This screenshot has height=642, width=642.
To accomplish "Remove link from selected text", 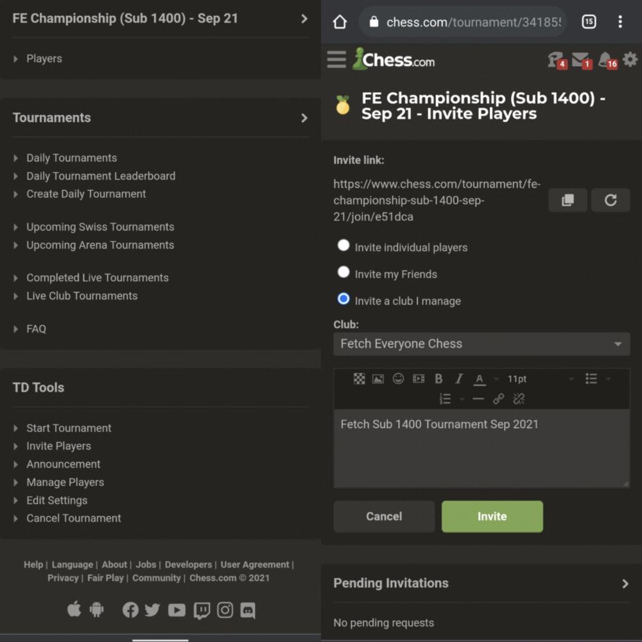I will (x=519, y=399).
